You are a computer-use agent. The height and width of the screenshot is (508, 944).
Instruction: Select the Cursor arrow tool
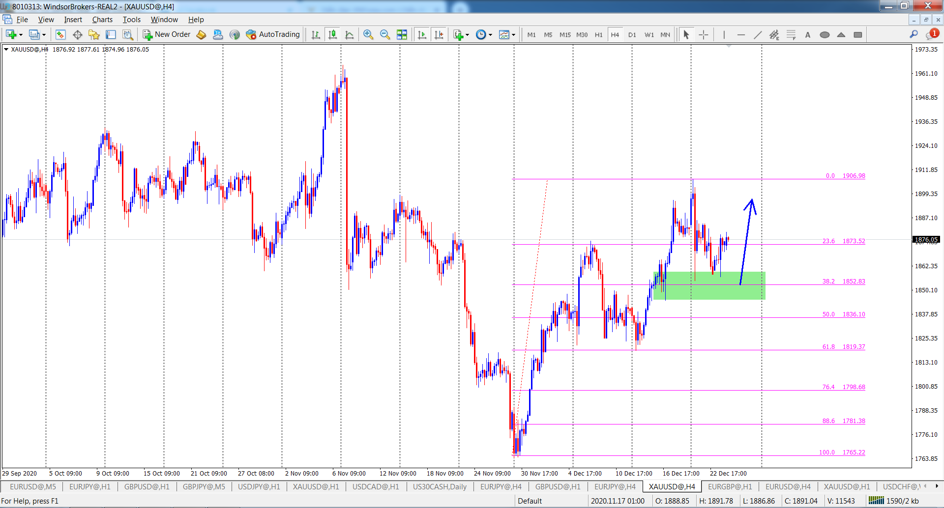686,34
